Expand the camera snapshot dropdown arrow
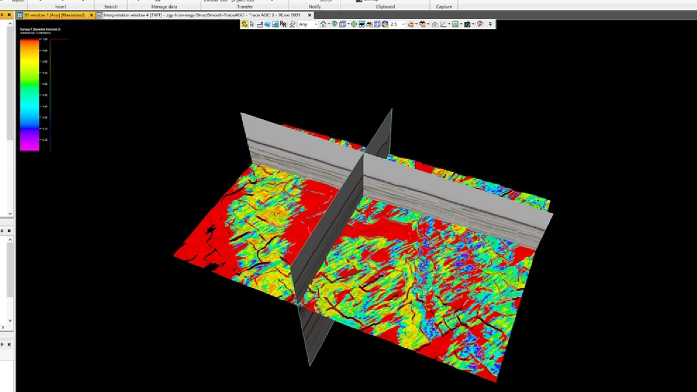Viewport: 697px width, 392px height. click(473, 24)
